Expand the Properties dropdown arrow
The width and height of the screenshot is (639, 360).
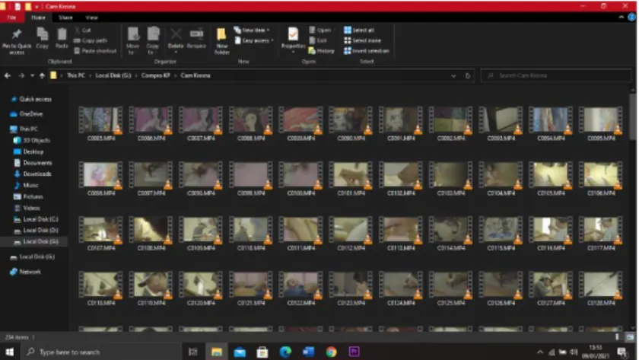pyautogui.click(x=293, y=53)
